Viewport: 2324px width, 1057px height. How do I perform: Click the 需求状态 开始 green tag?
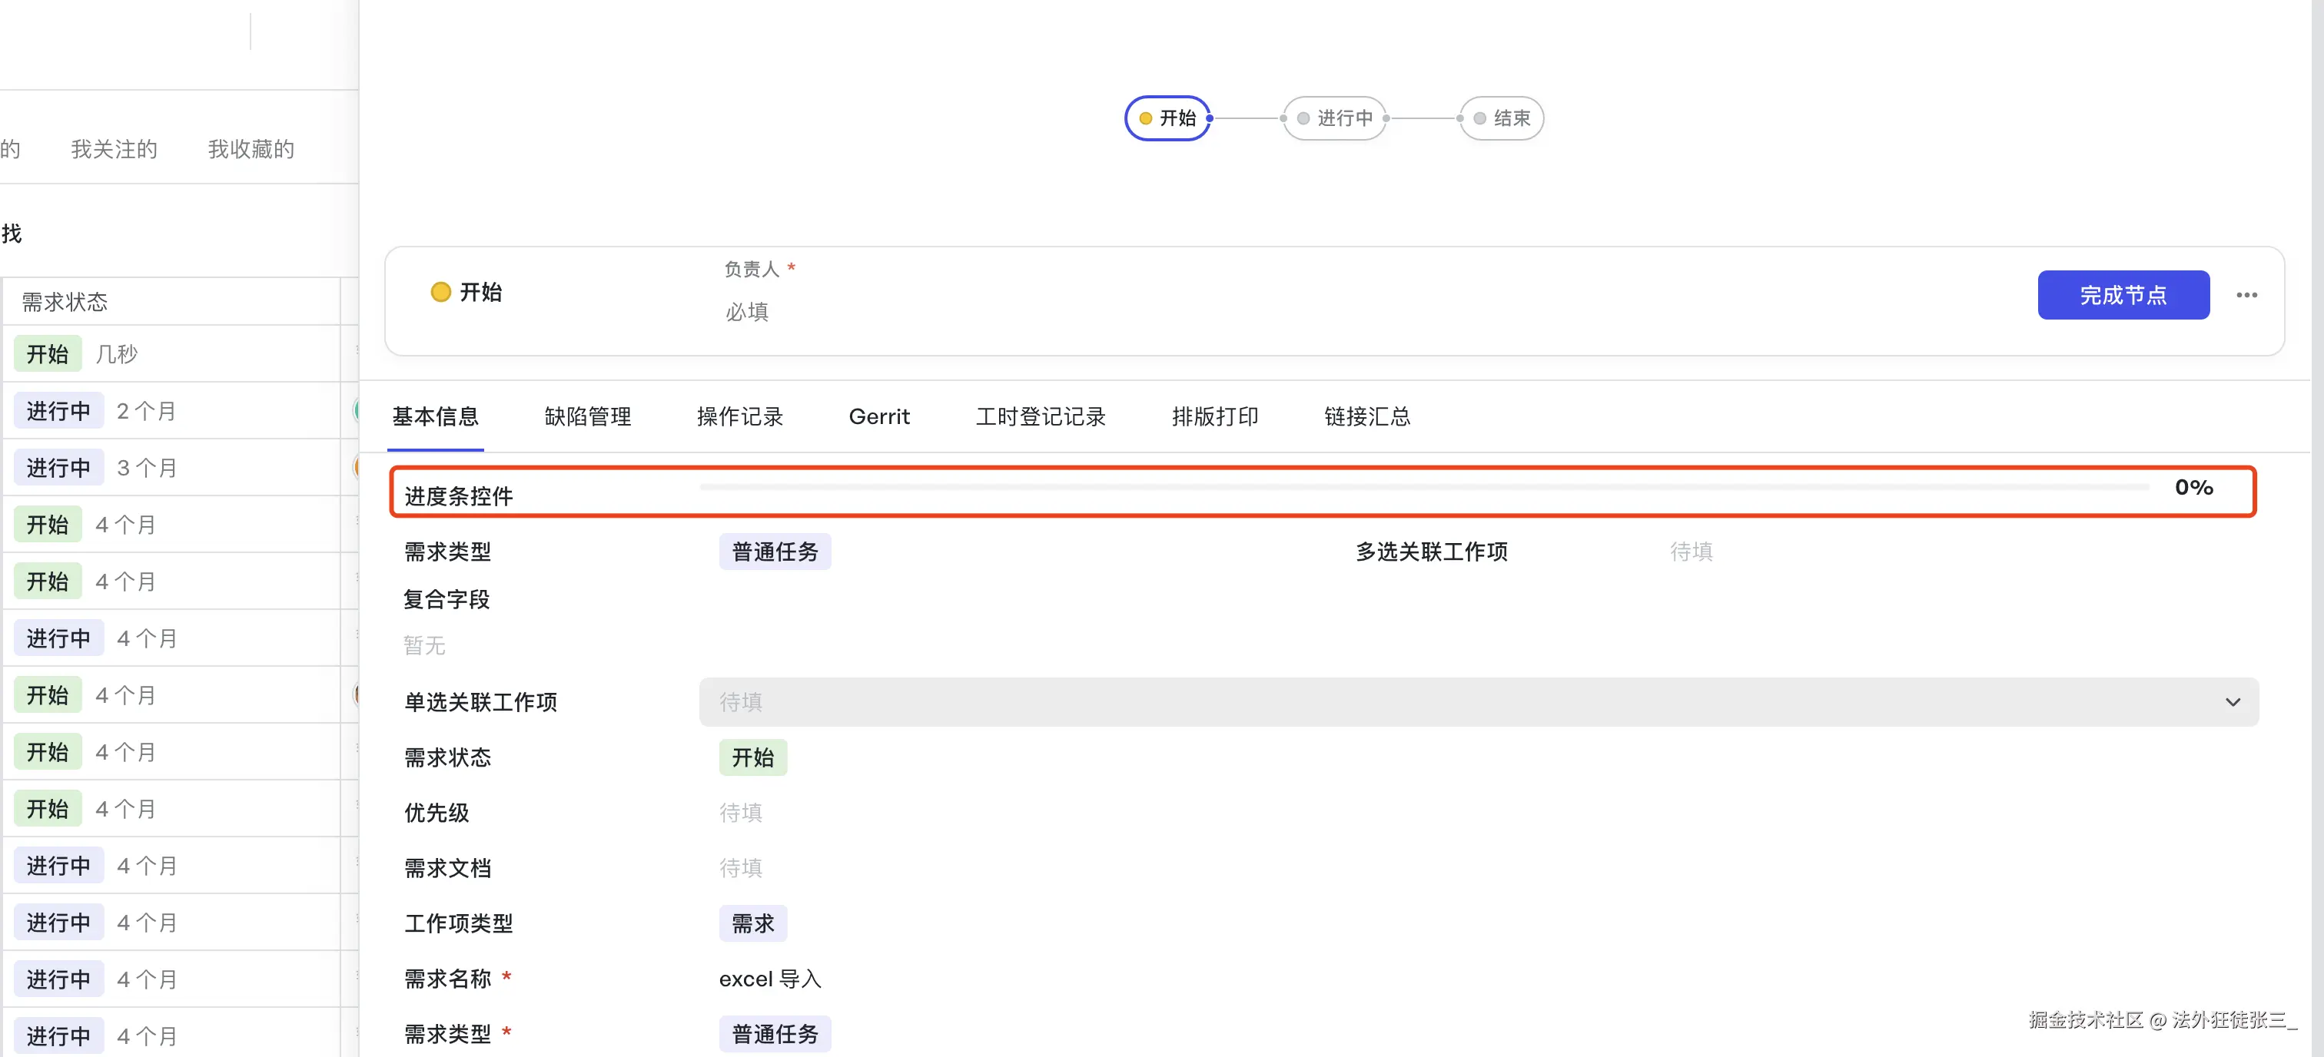pyautogui.click(x=752, y=757)
